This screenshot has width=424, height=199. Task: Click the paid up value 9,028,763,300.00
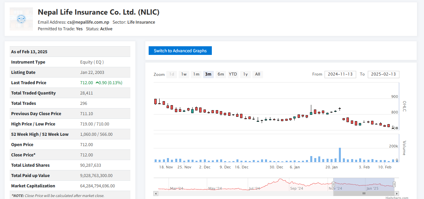96,175
